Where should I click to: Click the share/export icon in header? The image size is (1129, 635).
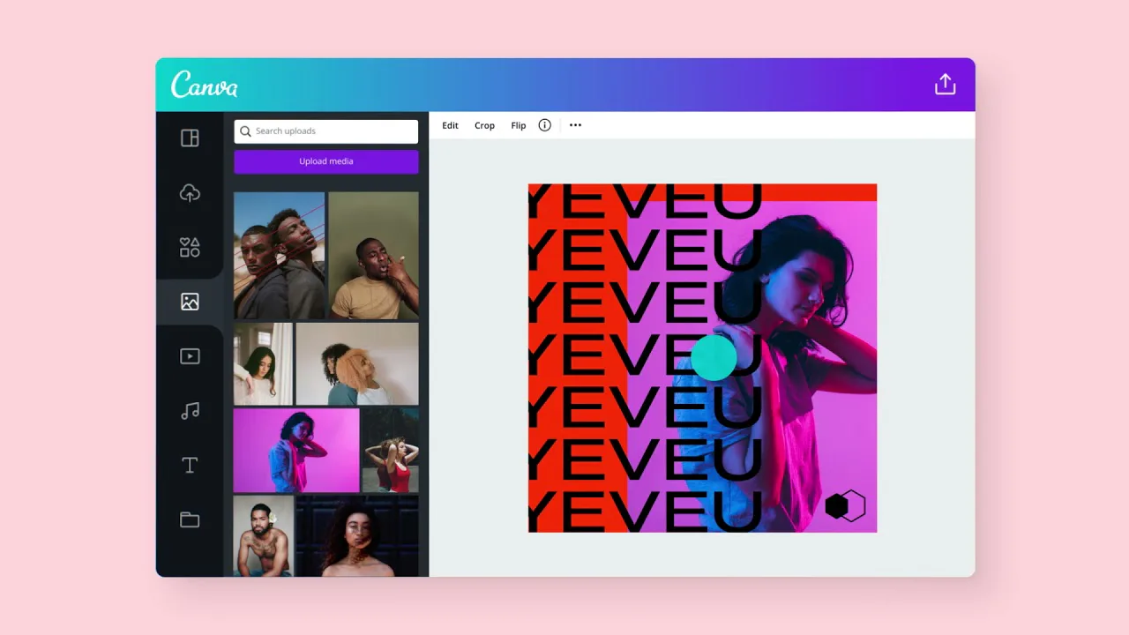tap(945, 85)
